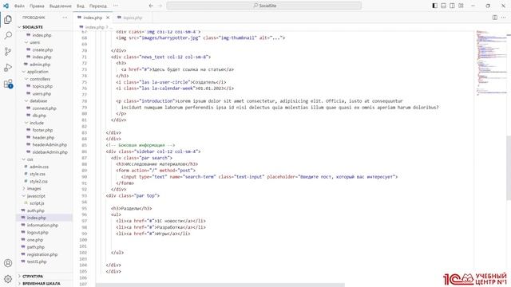This screenshot has height=287, width=511.
Task: Collapse the javascript folder
Action: (x=36, y=196)
